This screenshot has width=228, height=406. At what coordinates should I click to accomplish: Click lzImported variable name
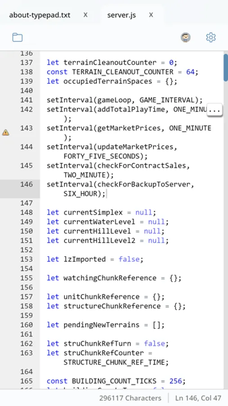click(85, 259)
